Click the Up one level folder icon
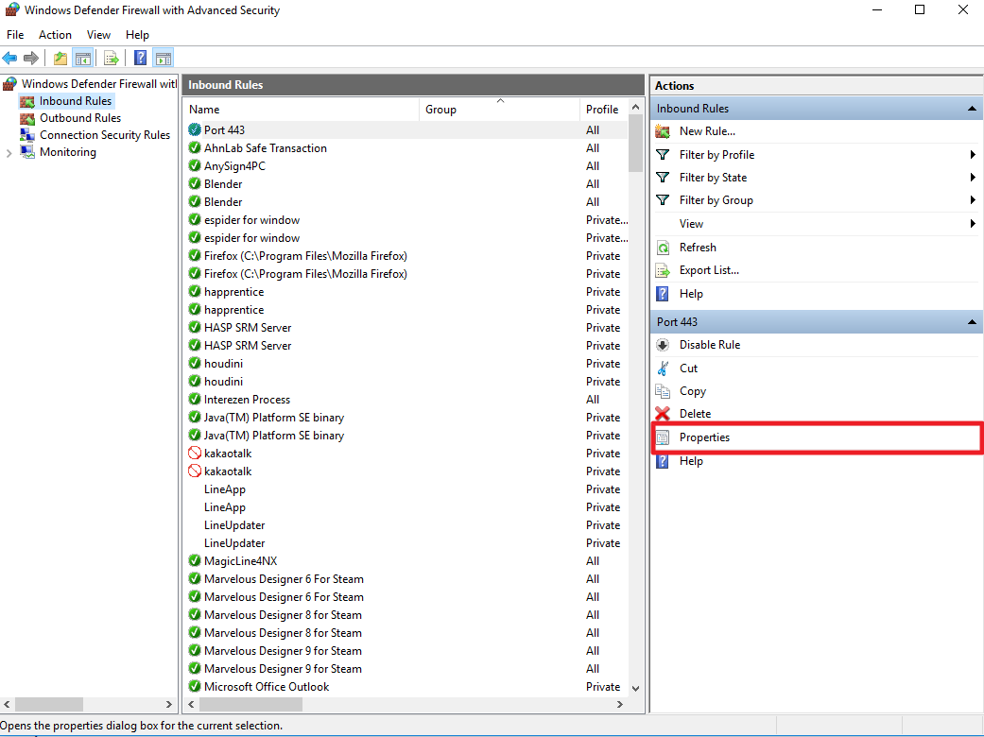This screenshot has height=737, width=984. tap(60, 59)
